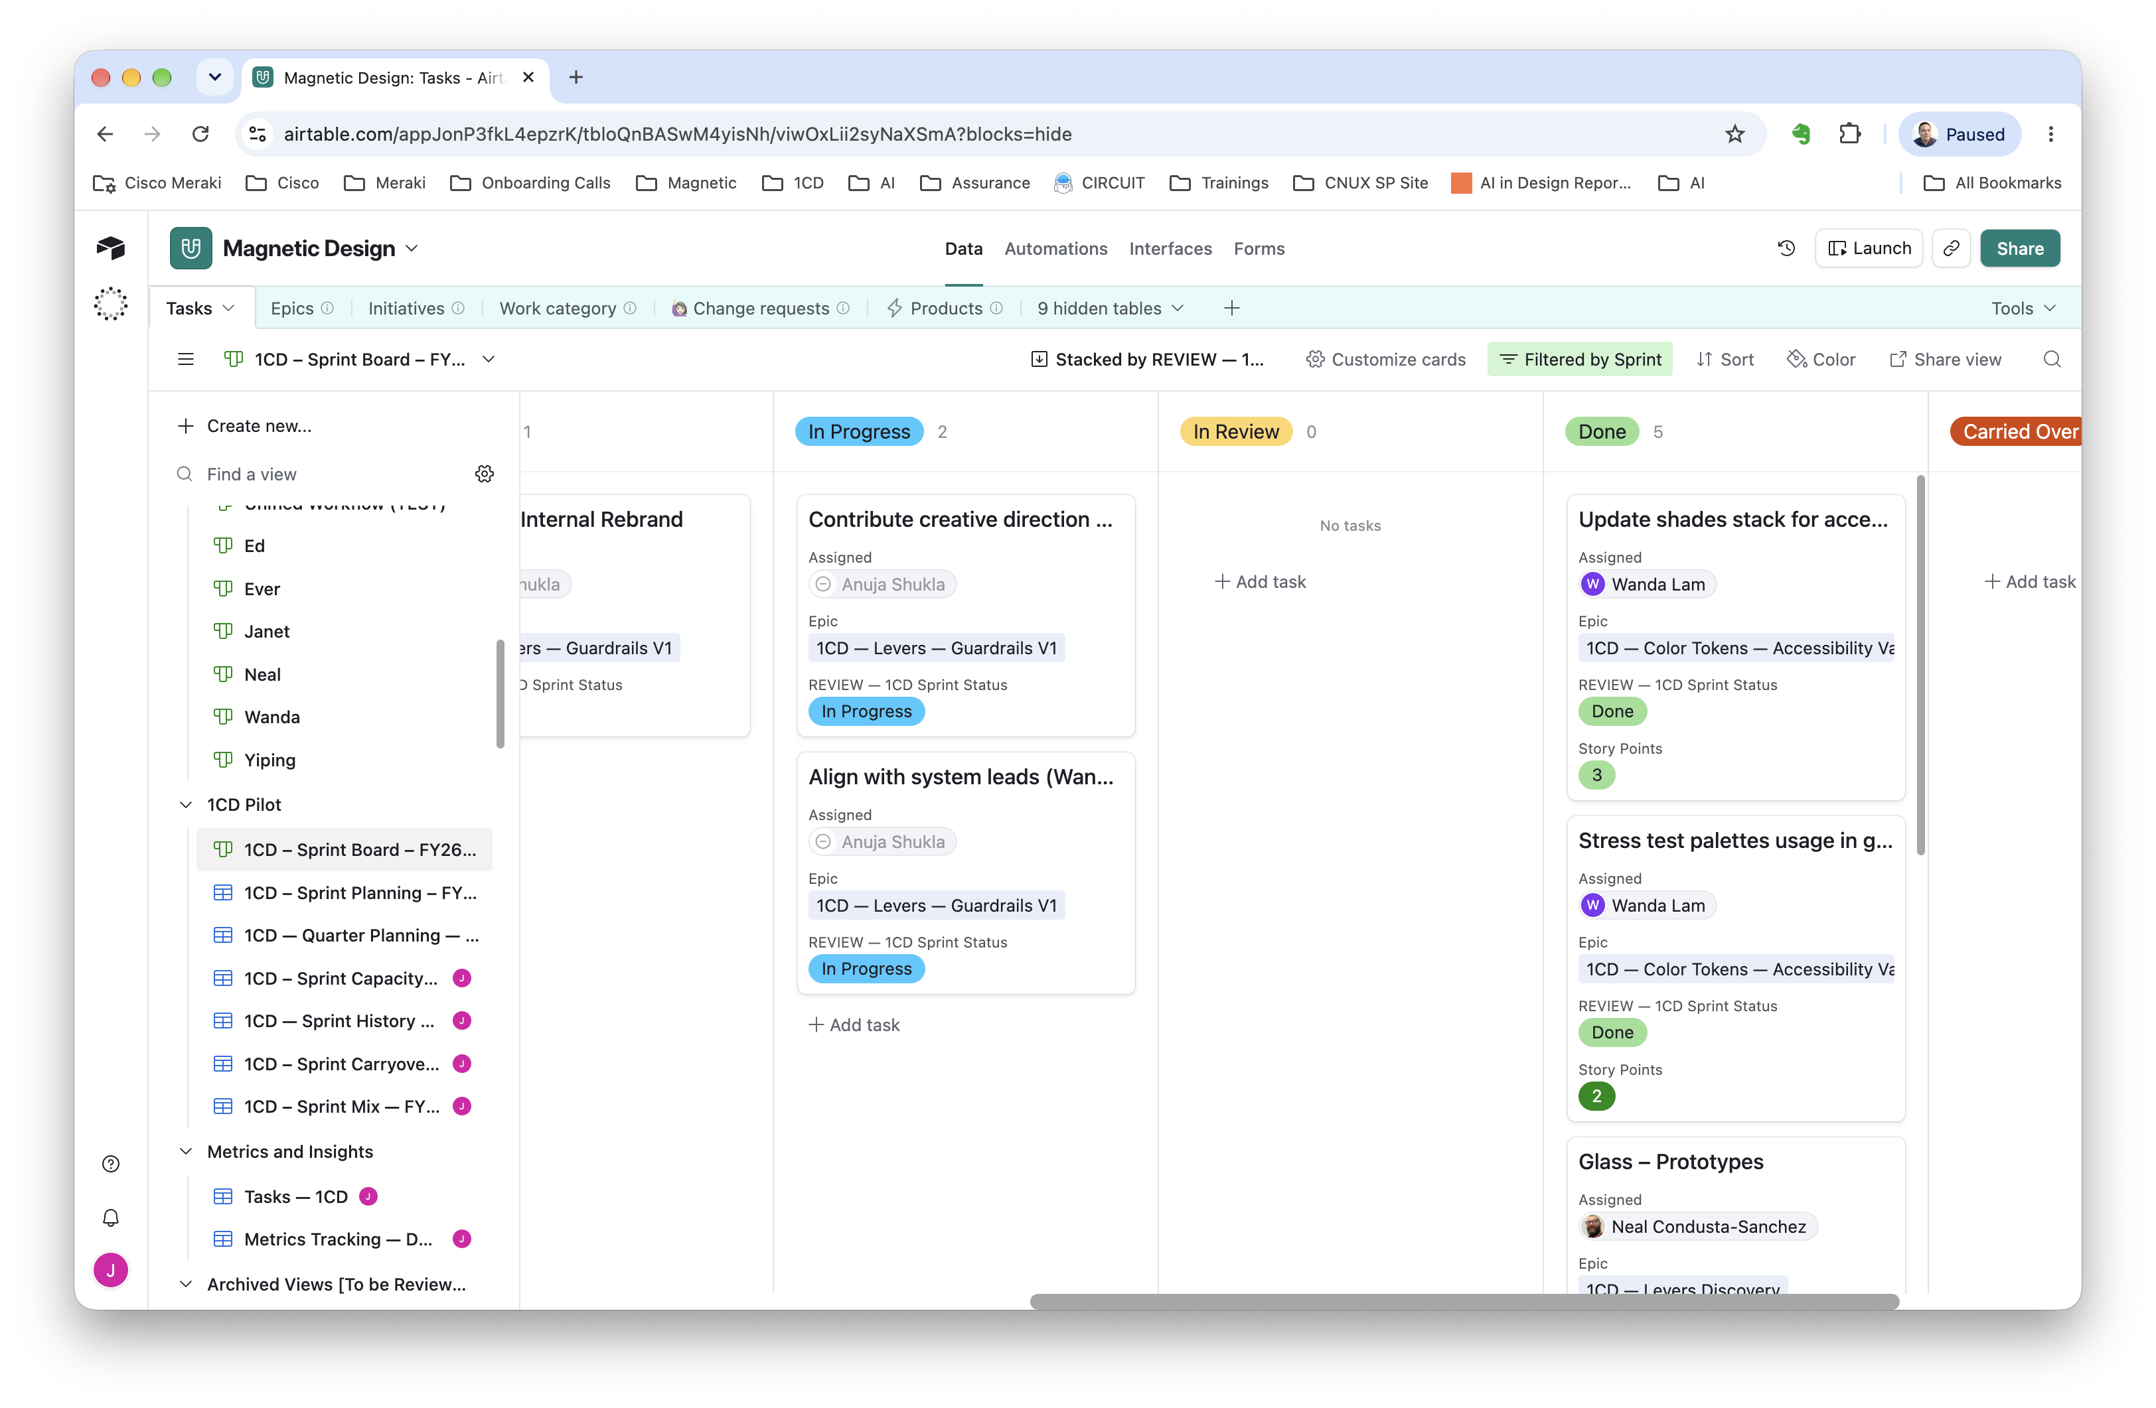This screenshot has width=2156, height=1408.
Task: Click the Launch button
Action: tap(1869, 248)
